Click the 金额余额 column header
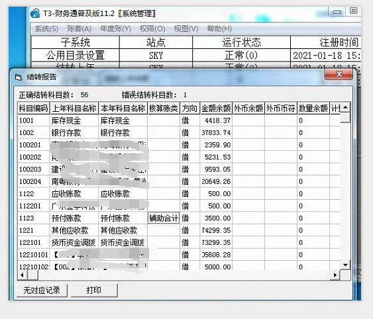373x319 pixels. 216,109
